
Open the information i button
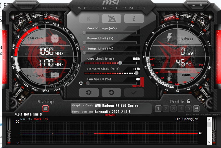[x=134, y=19]
